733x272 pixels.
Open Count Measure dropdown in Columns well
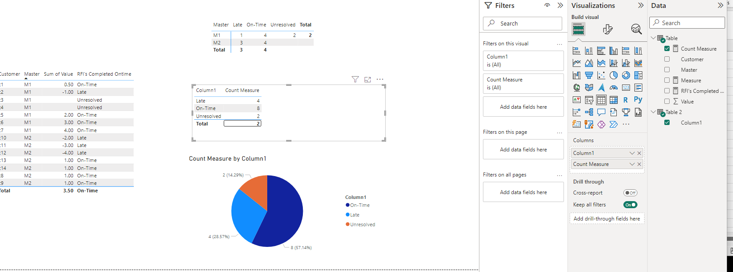[632, 164]
